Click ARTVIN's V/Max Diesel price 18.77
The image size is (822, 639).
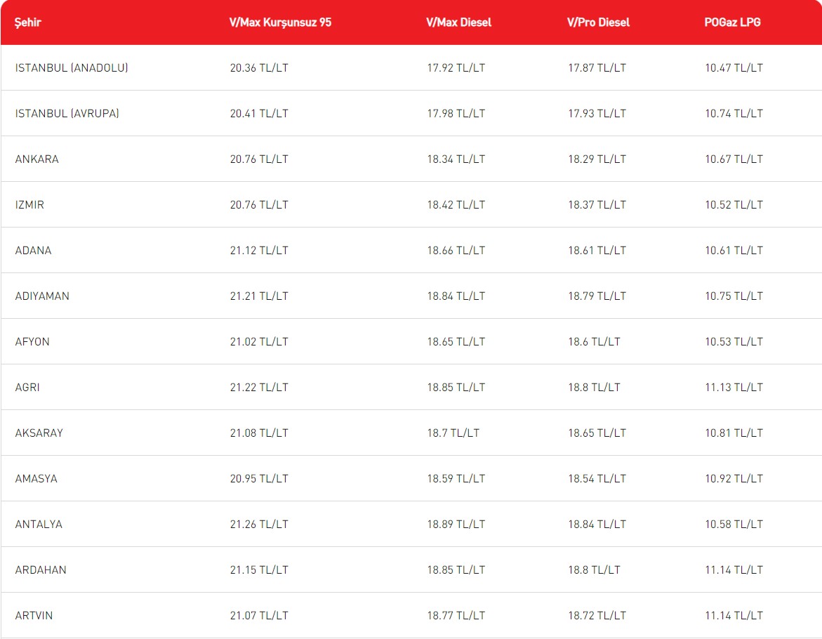[x=456, y=616]
